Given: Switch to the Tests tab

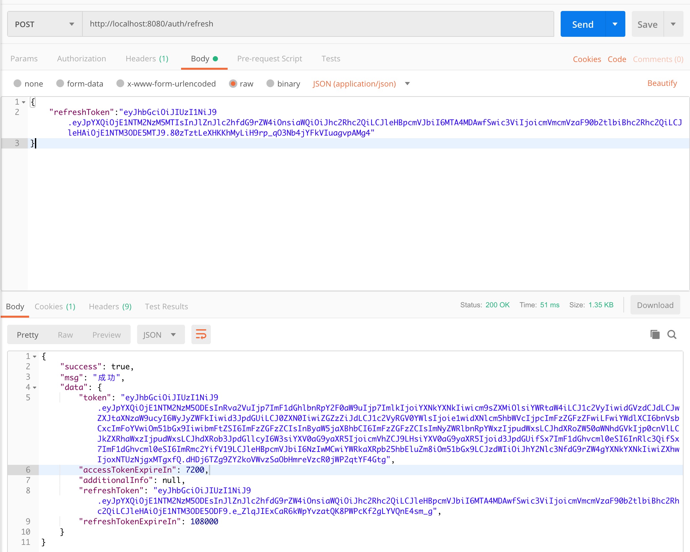Looking at the screenshot, I should pyautogui.click(x=330, y=58).
